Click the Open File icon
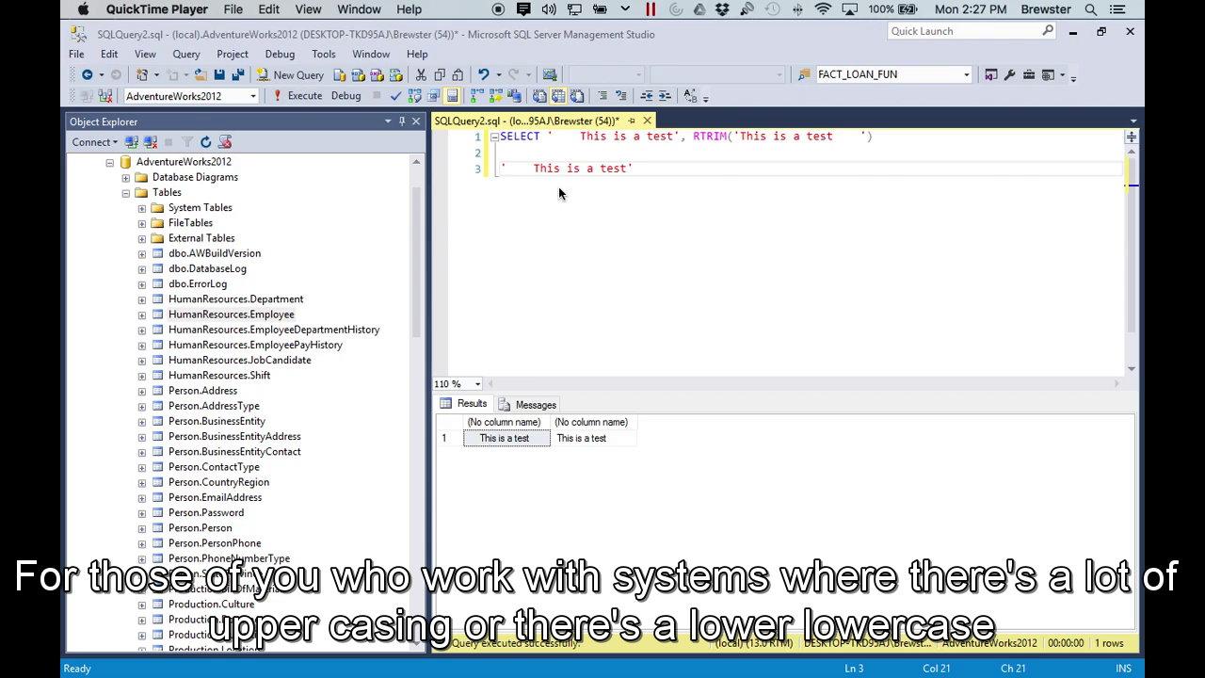 click(200, 75)
